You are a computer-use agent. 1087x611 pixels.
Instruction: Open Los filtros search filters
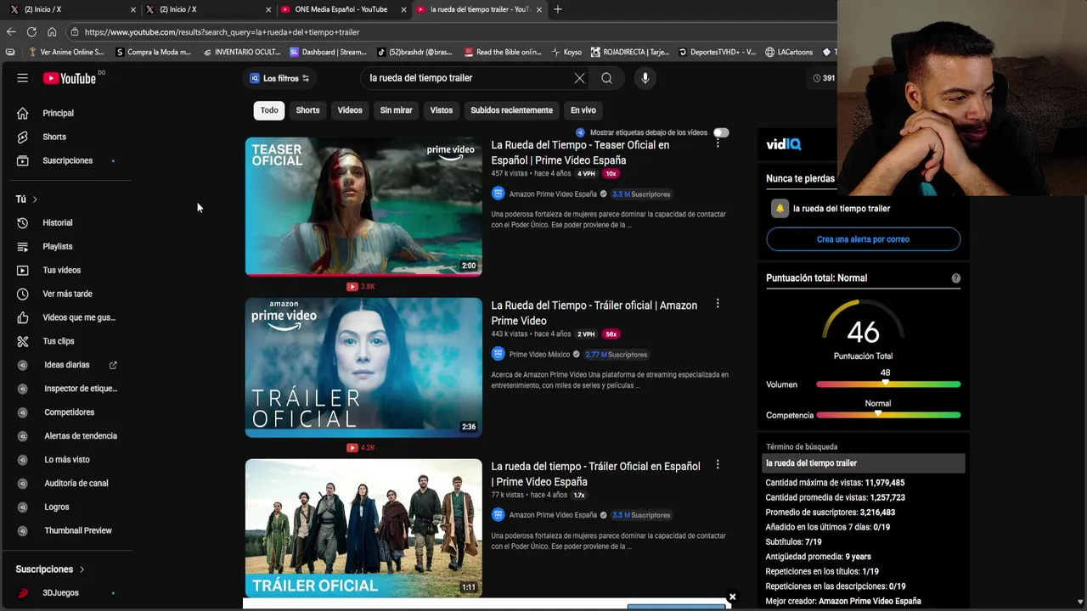279,78
